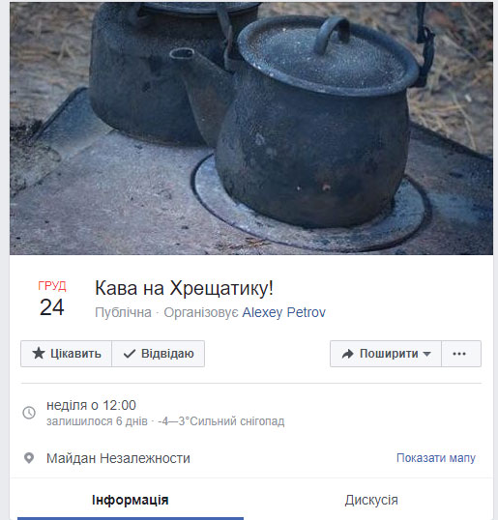The height and width of the screenshot is (520, 498).
Task: Switch to the Інформація tab
Action: point(131,500)
